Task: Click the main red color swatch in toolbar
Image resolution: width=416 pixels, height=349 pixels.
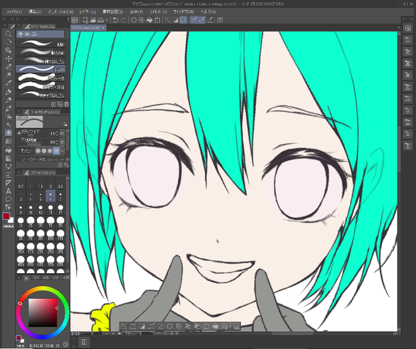Action: click(x=6, y=216)
